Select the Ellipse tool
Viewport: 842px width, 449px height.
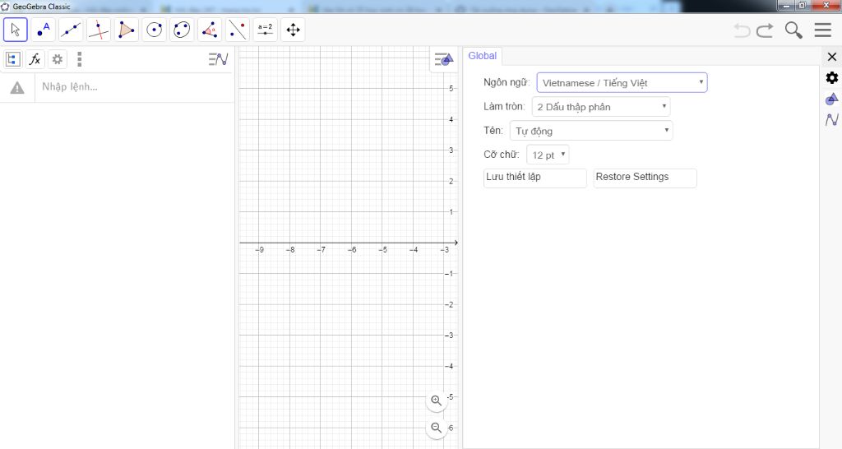[182, 30]
